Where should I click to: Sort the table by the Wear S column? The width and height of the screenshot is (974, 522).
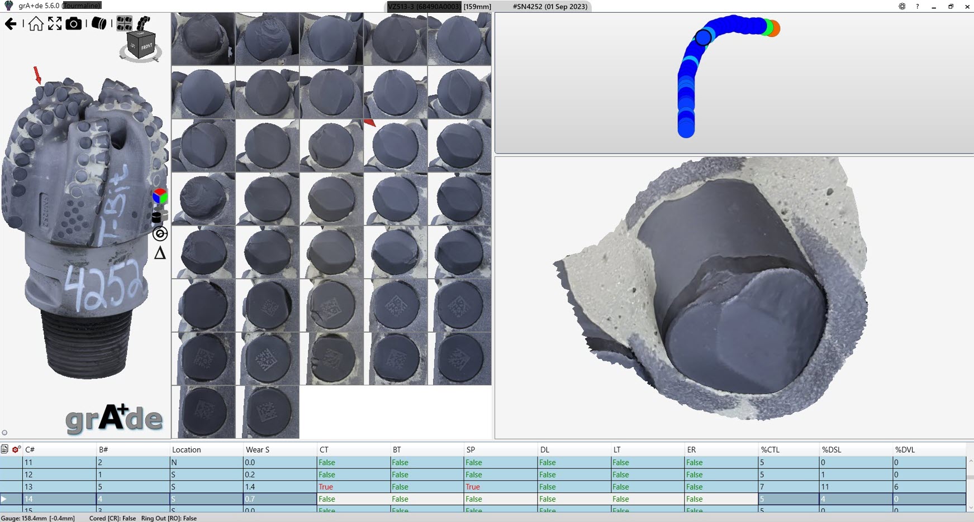tap(280, 449)
